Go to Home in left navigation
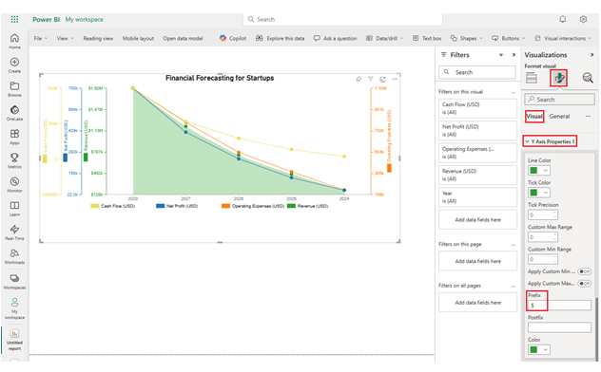This screenshot has height=372, width=601. [x=14, y=41]
